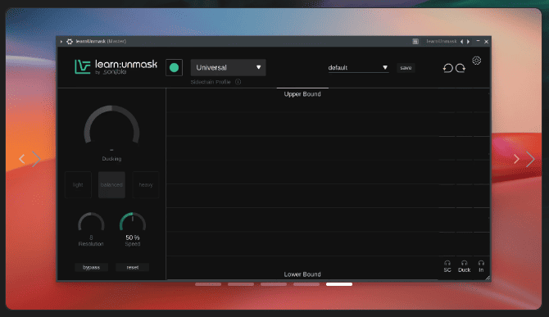Select the balanced ducking mode

(x=111, y=185)
